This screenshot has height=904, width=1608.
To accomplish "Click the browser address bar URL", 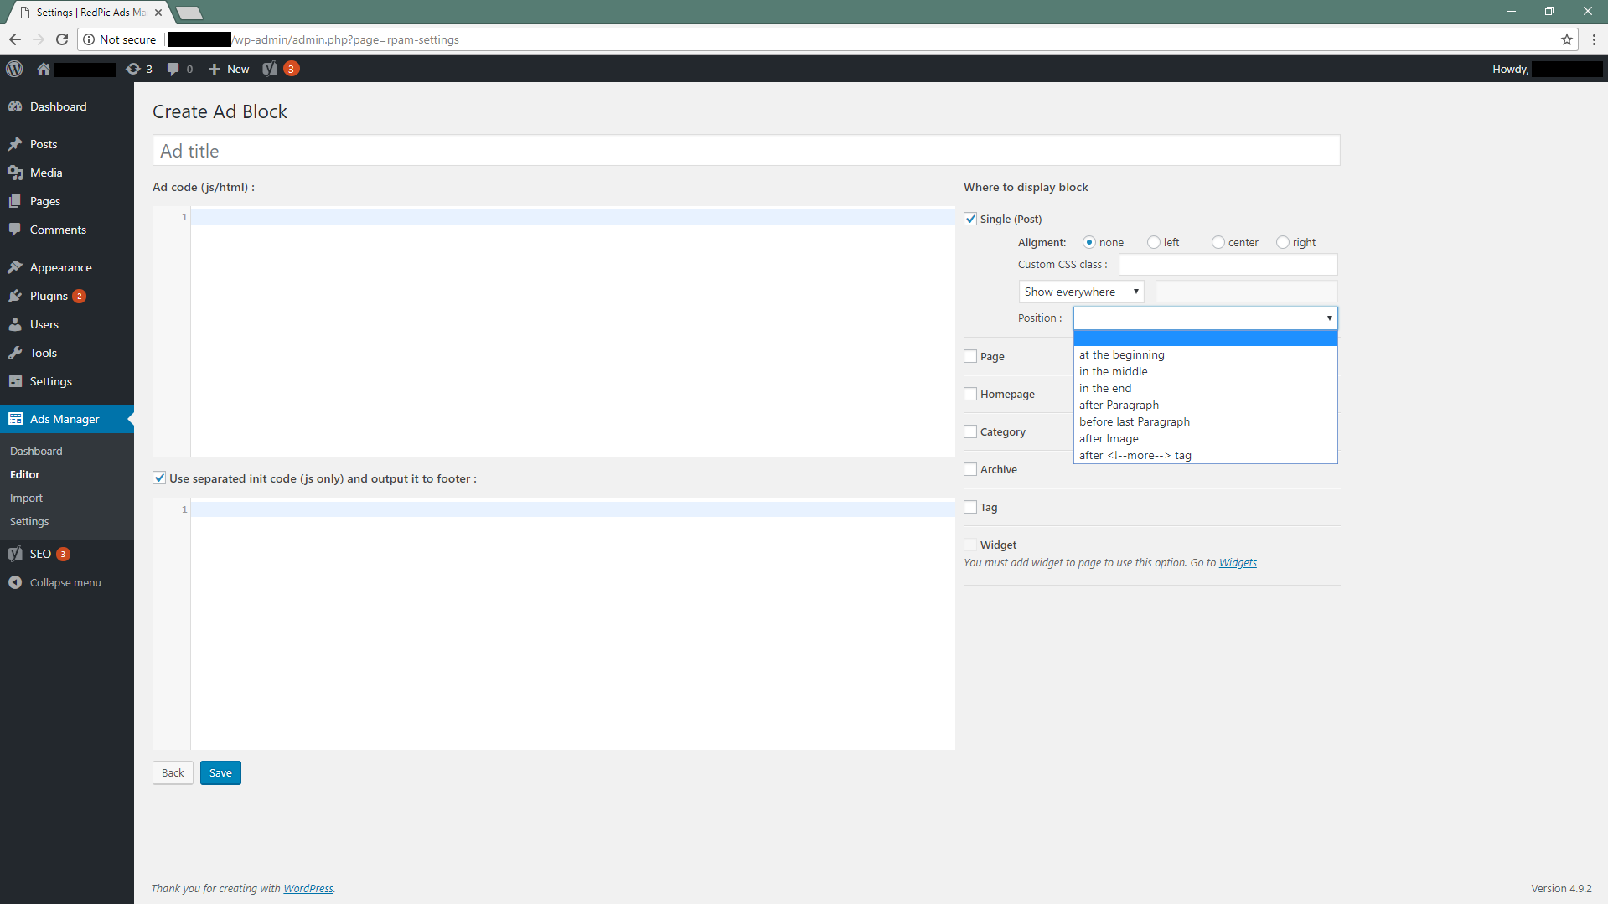I will 347,39.
